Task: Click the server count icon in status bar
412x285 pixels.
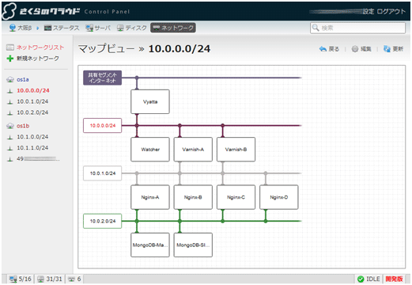Action: (13, 279)
